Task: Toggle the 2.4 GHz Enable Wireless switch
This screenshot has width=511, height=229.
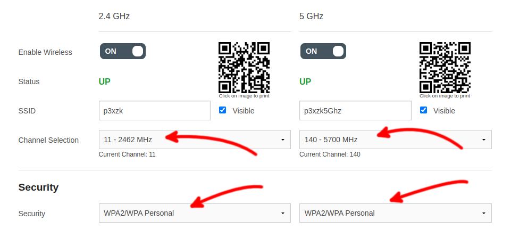Action: click(122, 51)
